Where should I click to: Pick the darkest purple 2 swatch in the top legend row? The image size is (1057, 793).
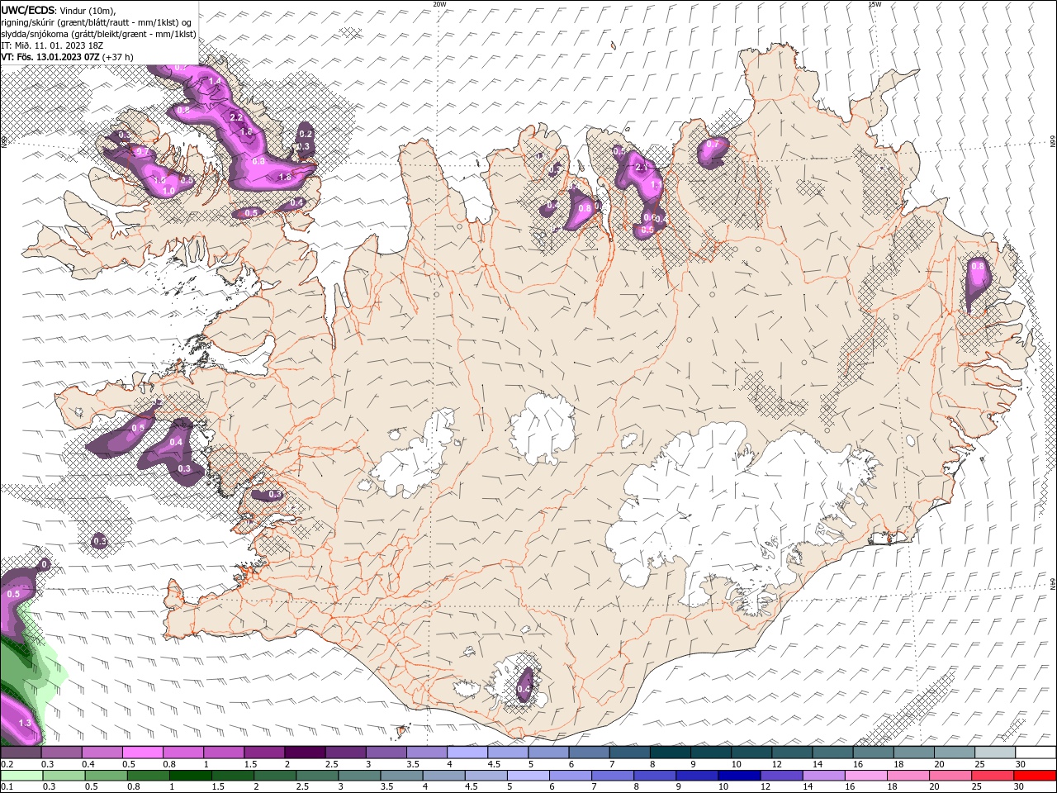pyautogui.click(x=305, y=753)
